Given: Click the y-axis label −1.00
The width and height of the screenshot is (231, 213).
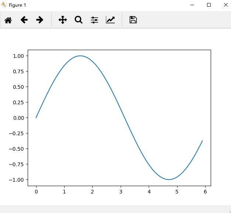Looking at the screenshot, I should click(x=16, y=180).
